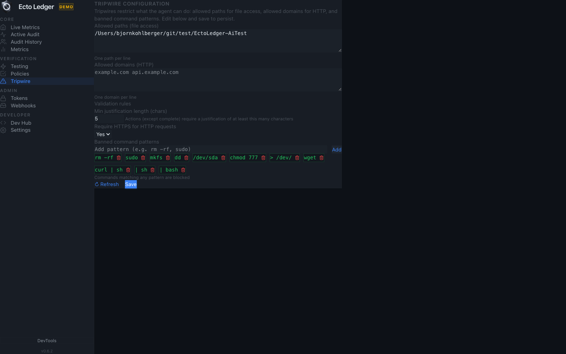Delete the 'rm -rf' banned pattern
The width and height of the screenshot is (566, 354).
tap(119, 158)
